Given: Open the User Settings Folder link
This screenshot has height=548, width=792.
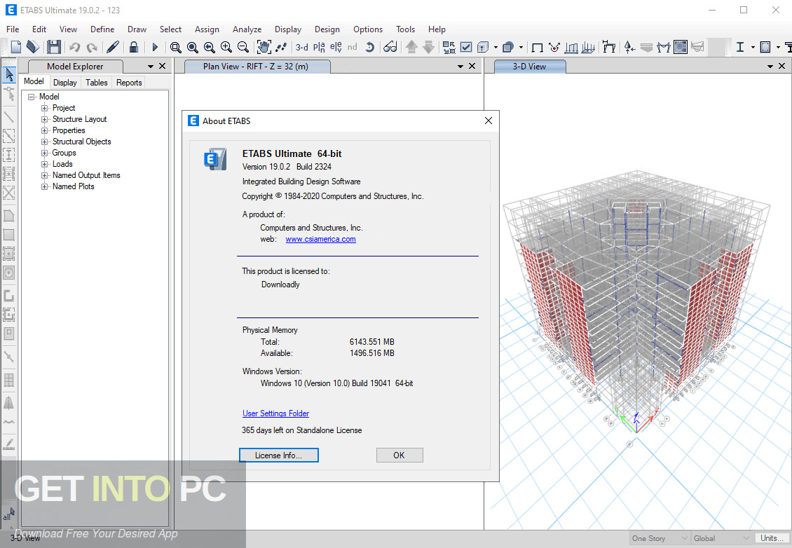Looking at the screenshot, I should [x=275, y=413].
